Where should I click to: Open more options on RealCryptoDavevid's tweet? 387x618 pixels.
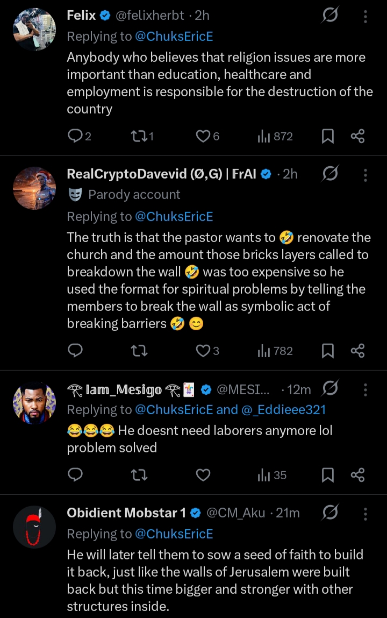(365, 174)
